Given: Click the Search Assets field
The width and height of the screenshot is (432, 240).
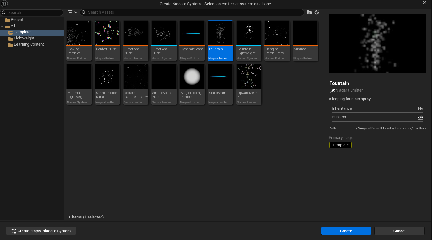Looking at the screenshot, I should (192, 12).
